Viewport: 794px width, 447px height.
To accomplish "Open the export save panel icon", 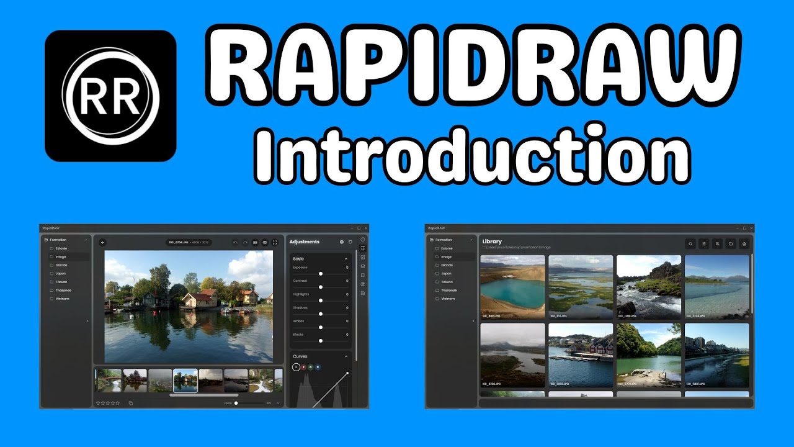I will click(x=363, y=292).
